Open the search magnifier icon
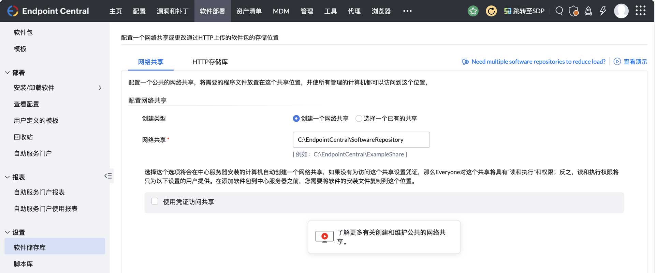The height and width of the screenshot is (273, 655). point(559,11)
